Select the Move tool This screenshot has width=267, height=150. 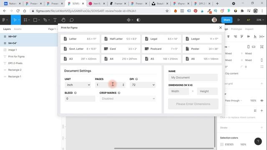15,20
